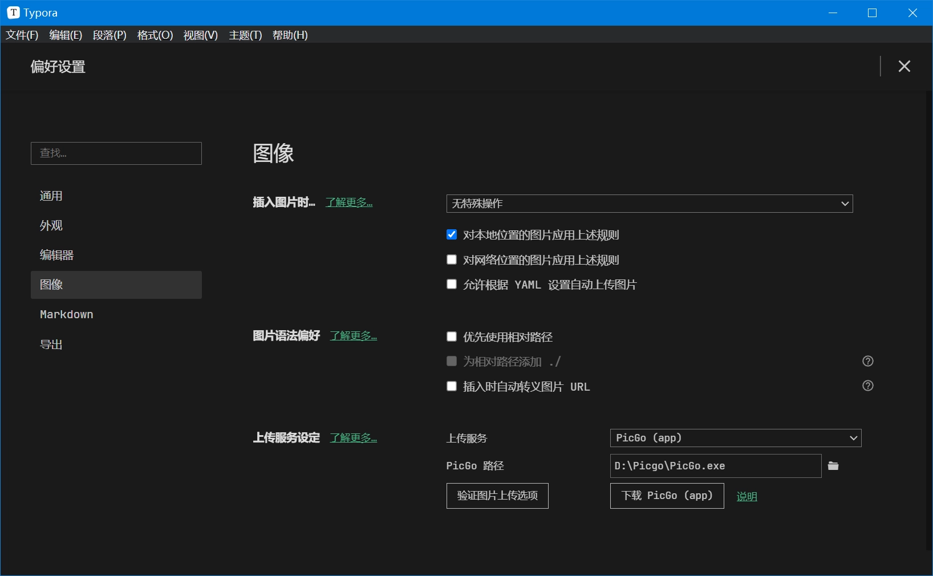Click the 验证图片上传选项 button
Viewport: 933px width, 576px height.
(497, 496)
